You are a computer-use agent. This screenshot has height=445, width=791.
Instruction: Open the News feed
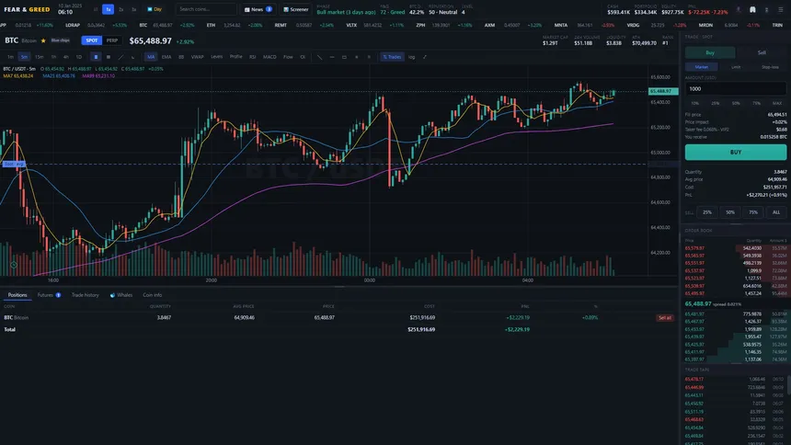coord(258,9)
